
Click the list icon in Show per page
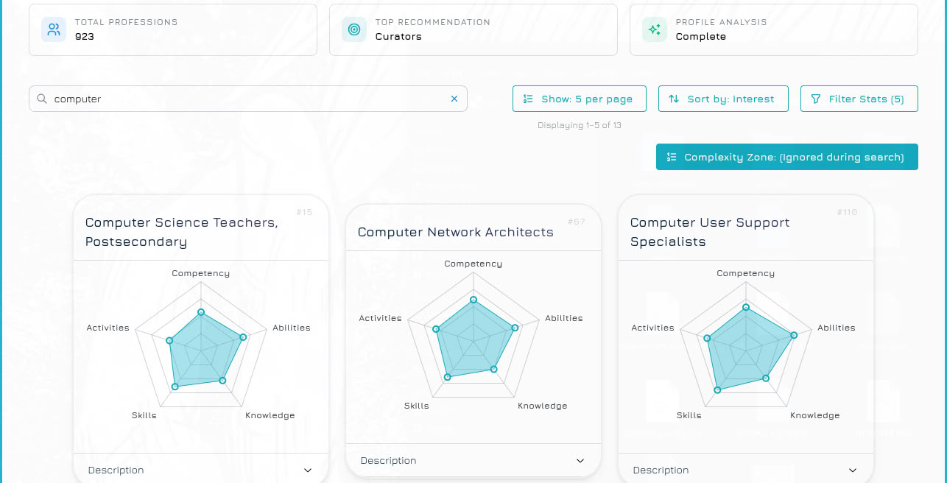pyautogui.click(x=528, y=99)
